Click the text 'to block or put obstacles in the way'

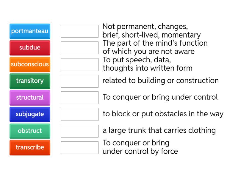click(x=163, y=114)
